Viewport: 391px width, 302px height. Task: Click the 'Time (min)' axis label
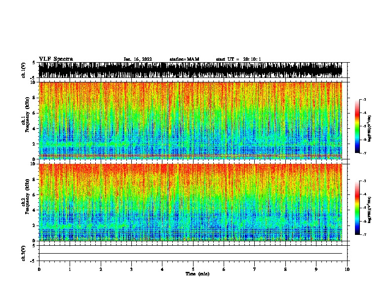(197, 274)
